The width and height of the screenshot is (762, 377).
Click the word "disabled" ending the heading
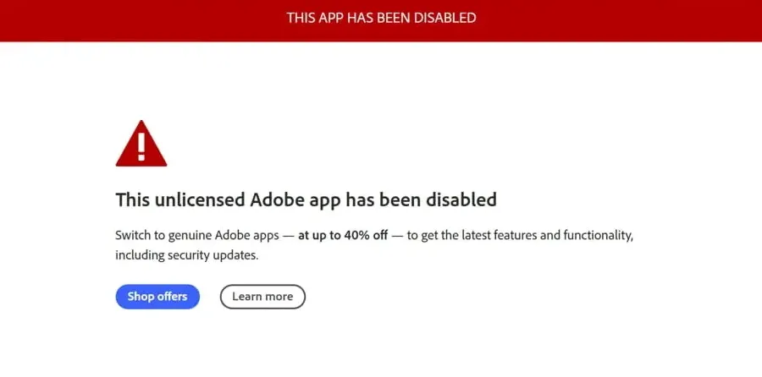[461, 200]
